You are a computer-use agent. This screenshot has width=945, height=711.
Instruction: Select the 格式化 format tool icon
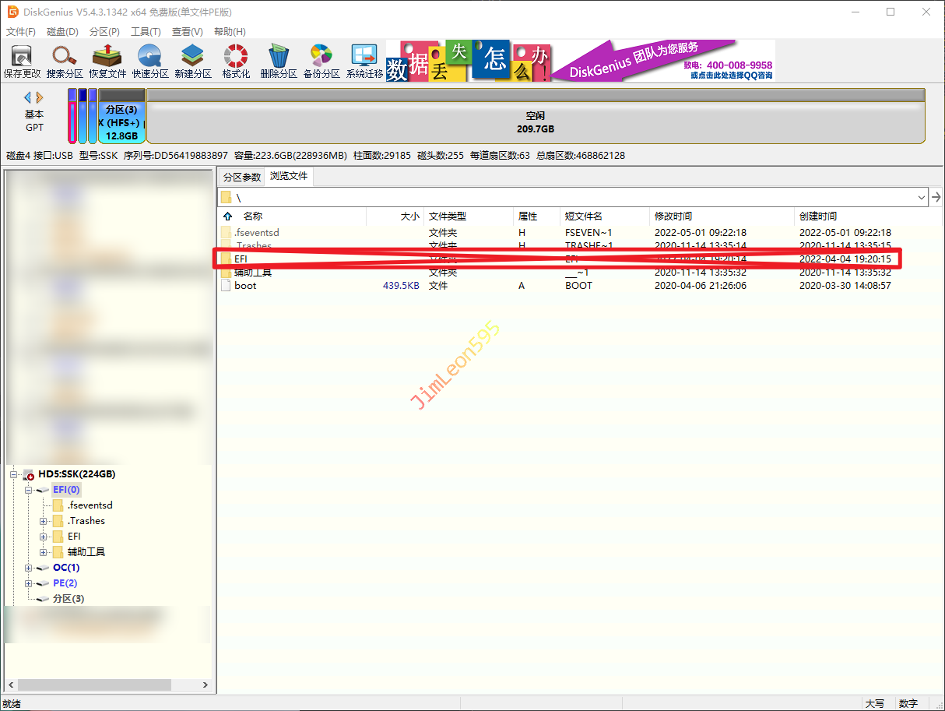pyautogui.click(x=236, y=61)
